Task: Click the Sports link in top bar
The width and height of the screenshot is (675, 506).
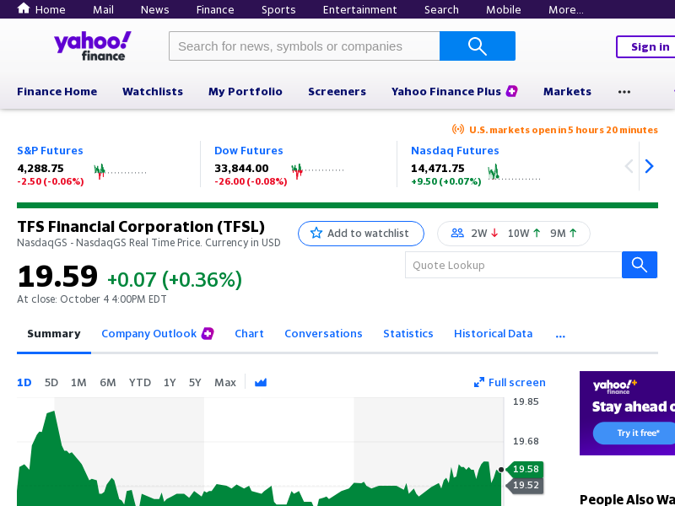Action: tap(278, 9)
